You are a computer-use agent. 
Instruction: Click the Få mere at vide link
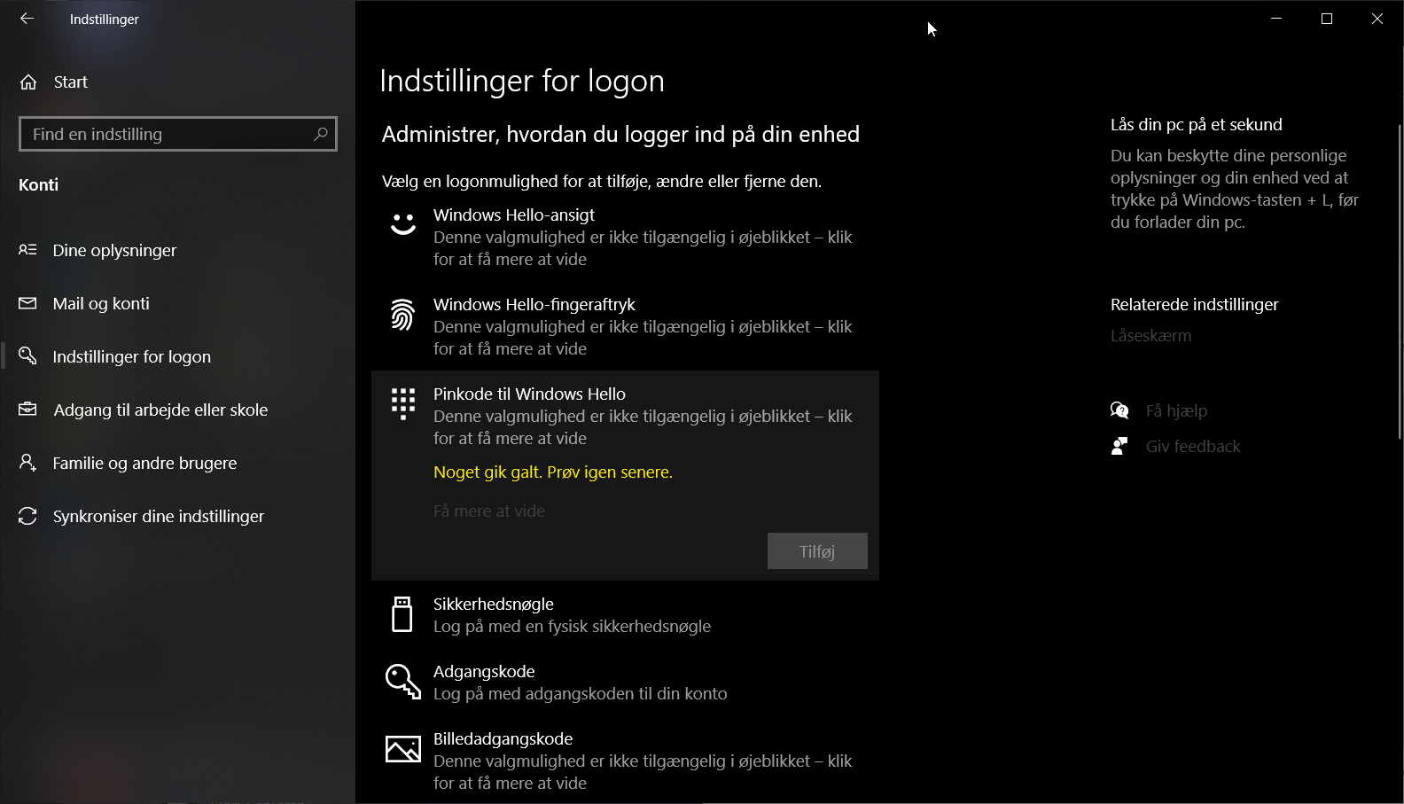489,511
